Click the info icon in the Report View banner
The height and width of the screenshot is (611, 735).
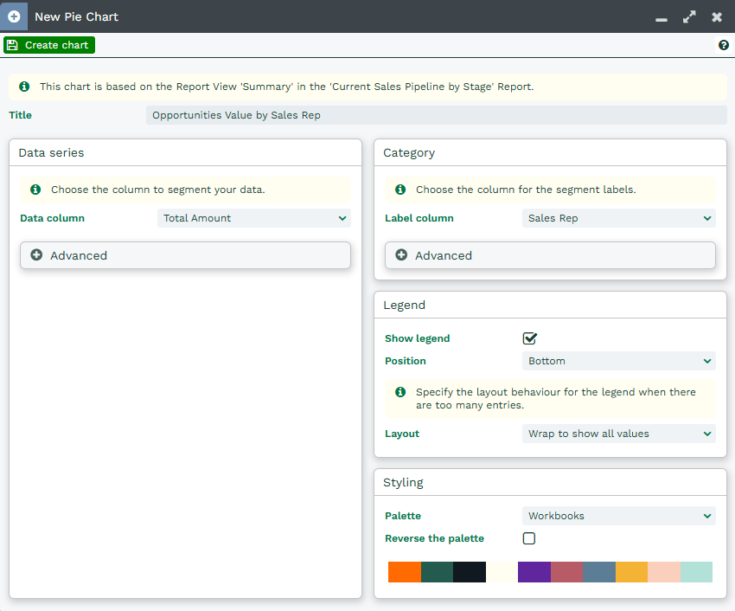coord(24,87)
